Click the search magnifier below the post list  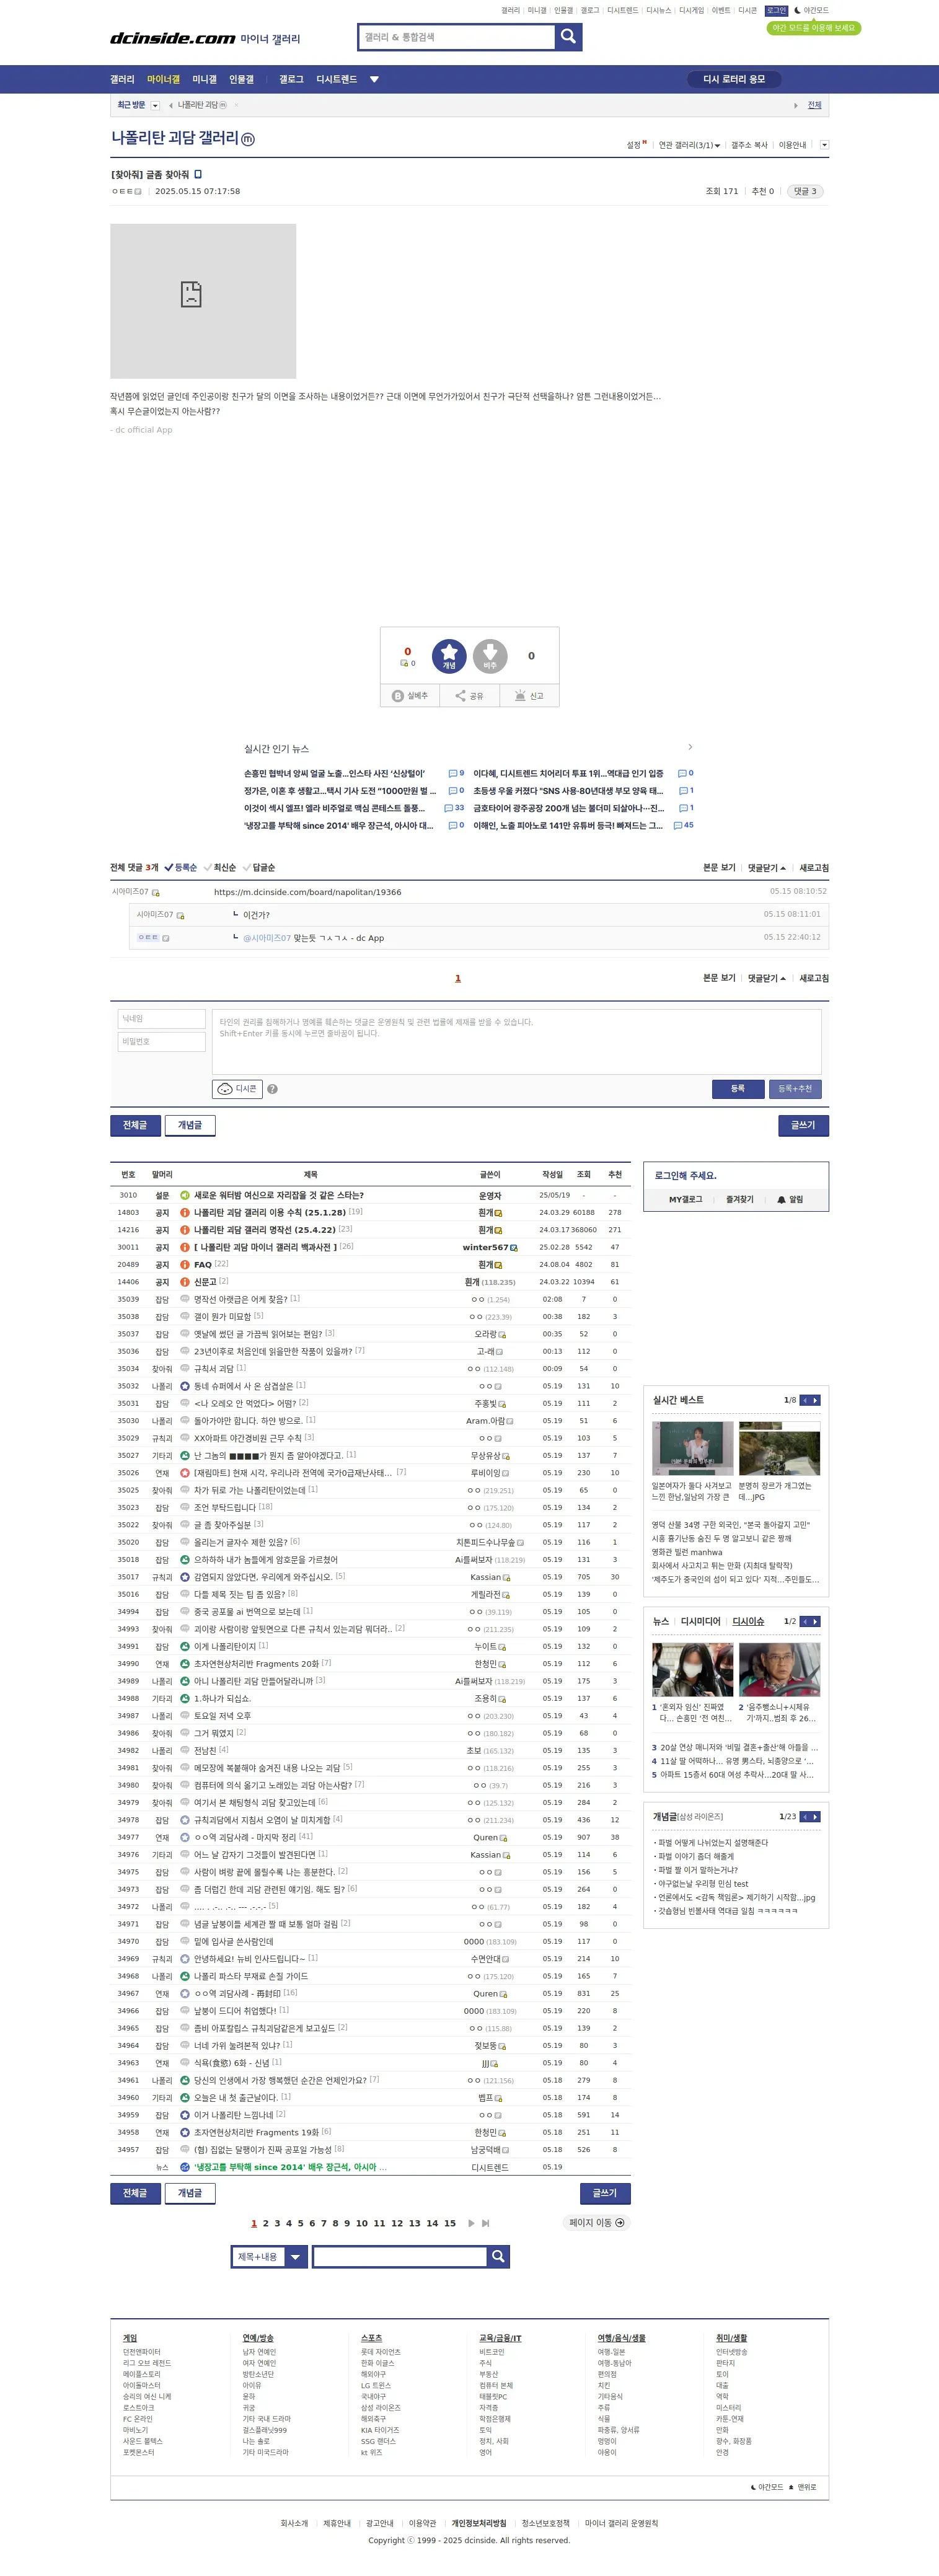coord(498,2257)
